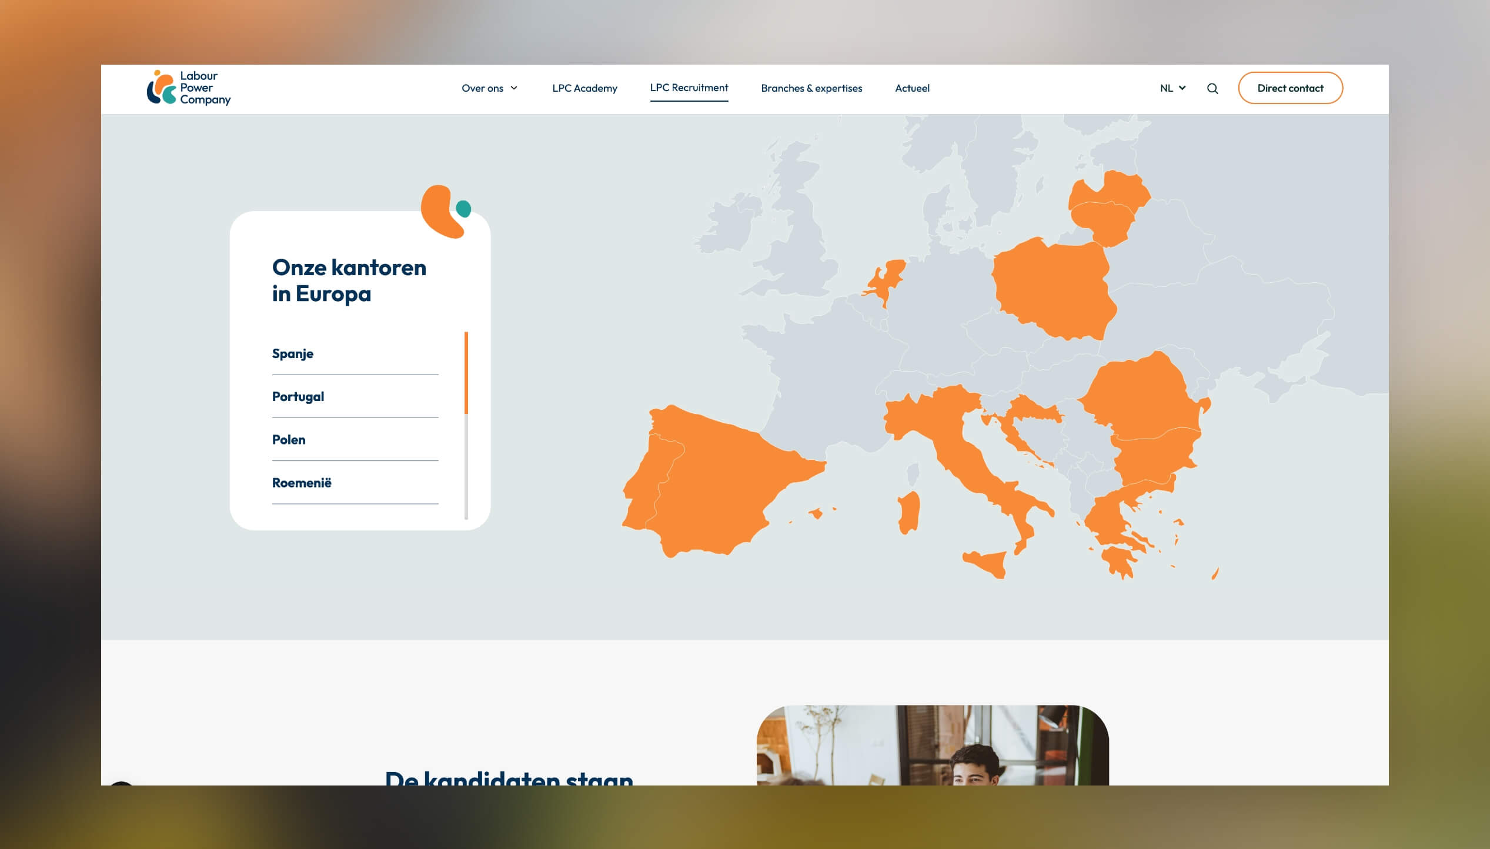The image size is (1490, 849).
Task: Click the Direct contact button
Action: coord(1289,88)
